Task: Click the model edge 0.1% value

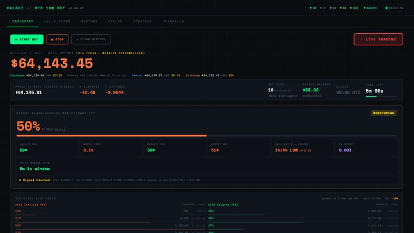Action: 88,150
